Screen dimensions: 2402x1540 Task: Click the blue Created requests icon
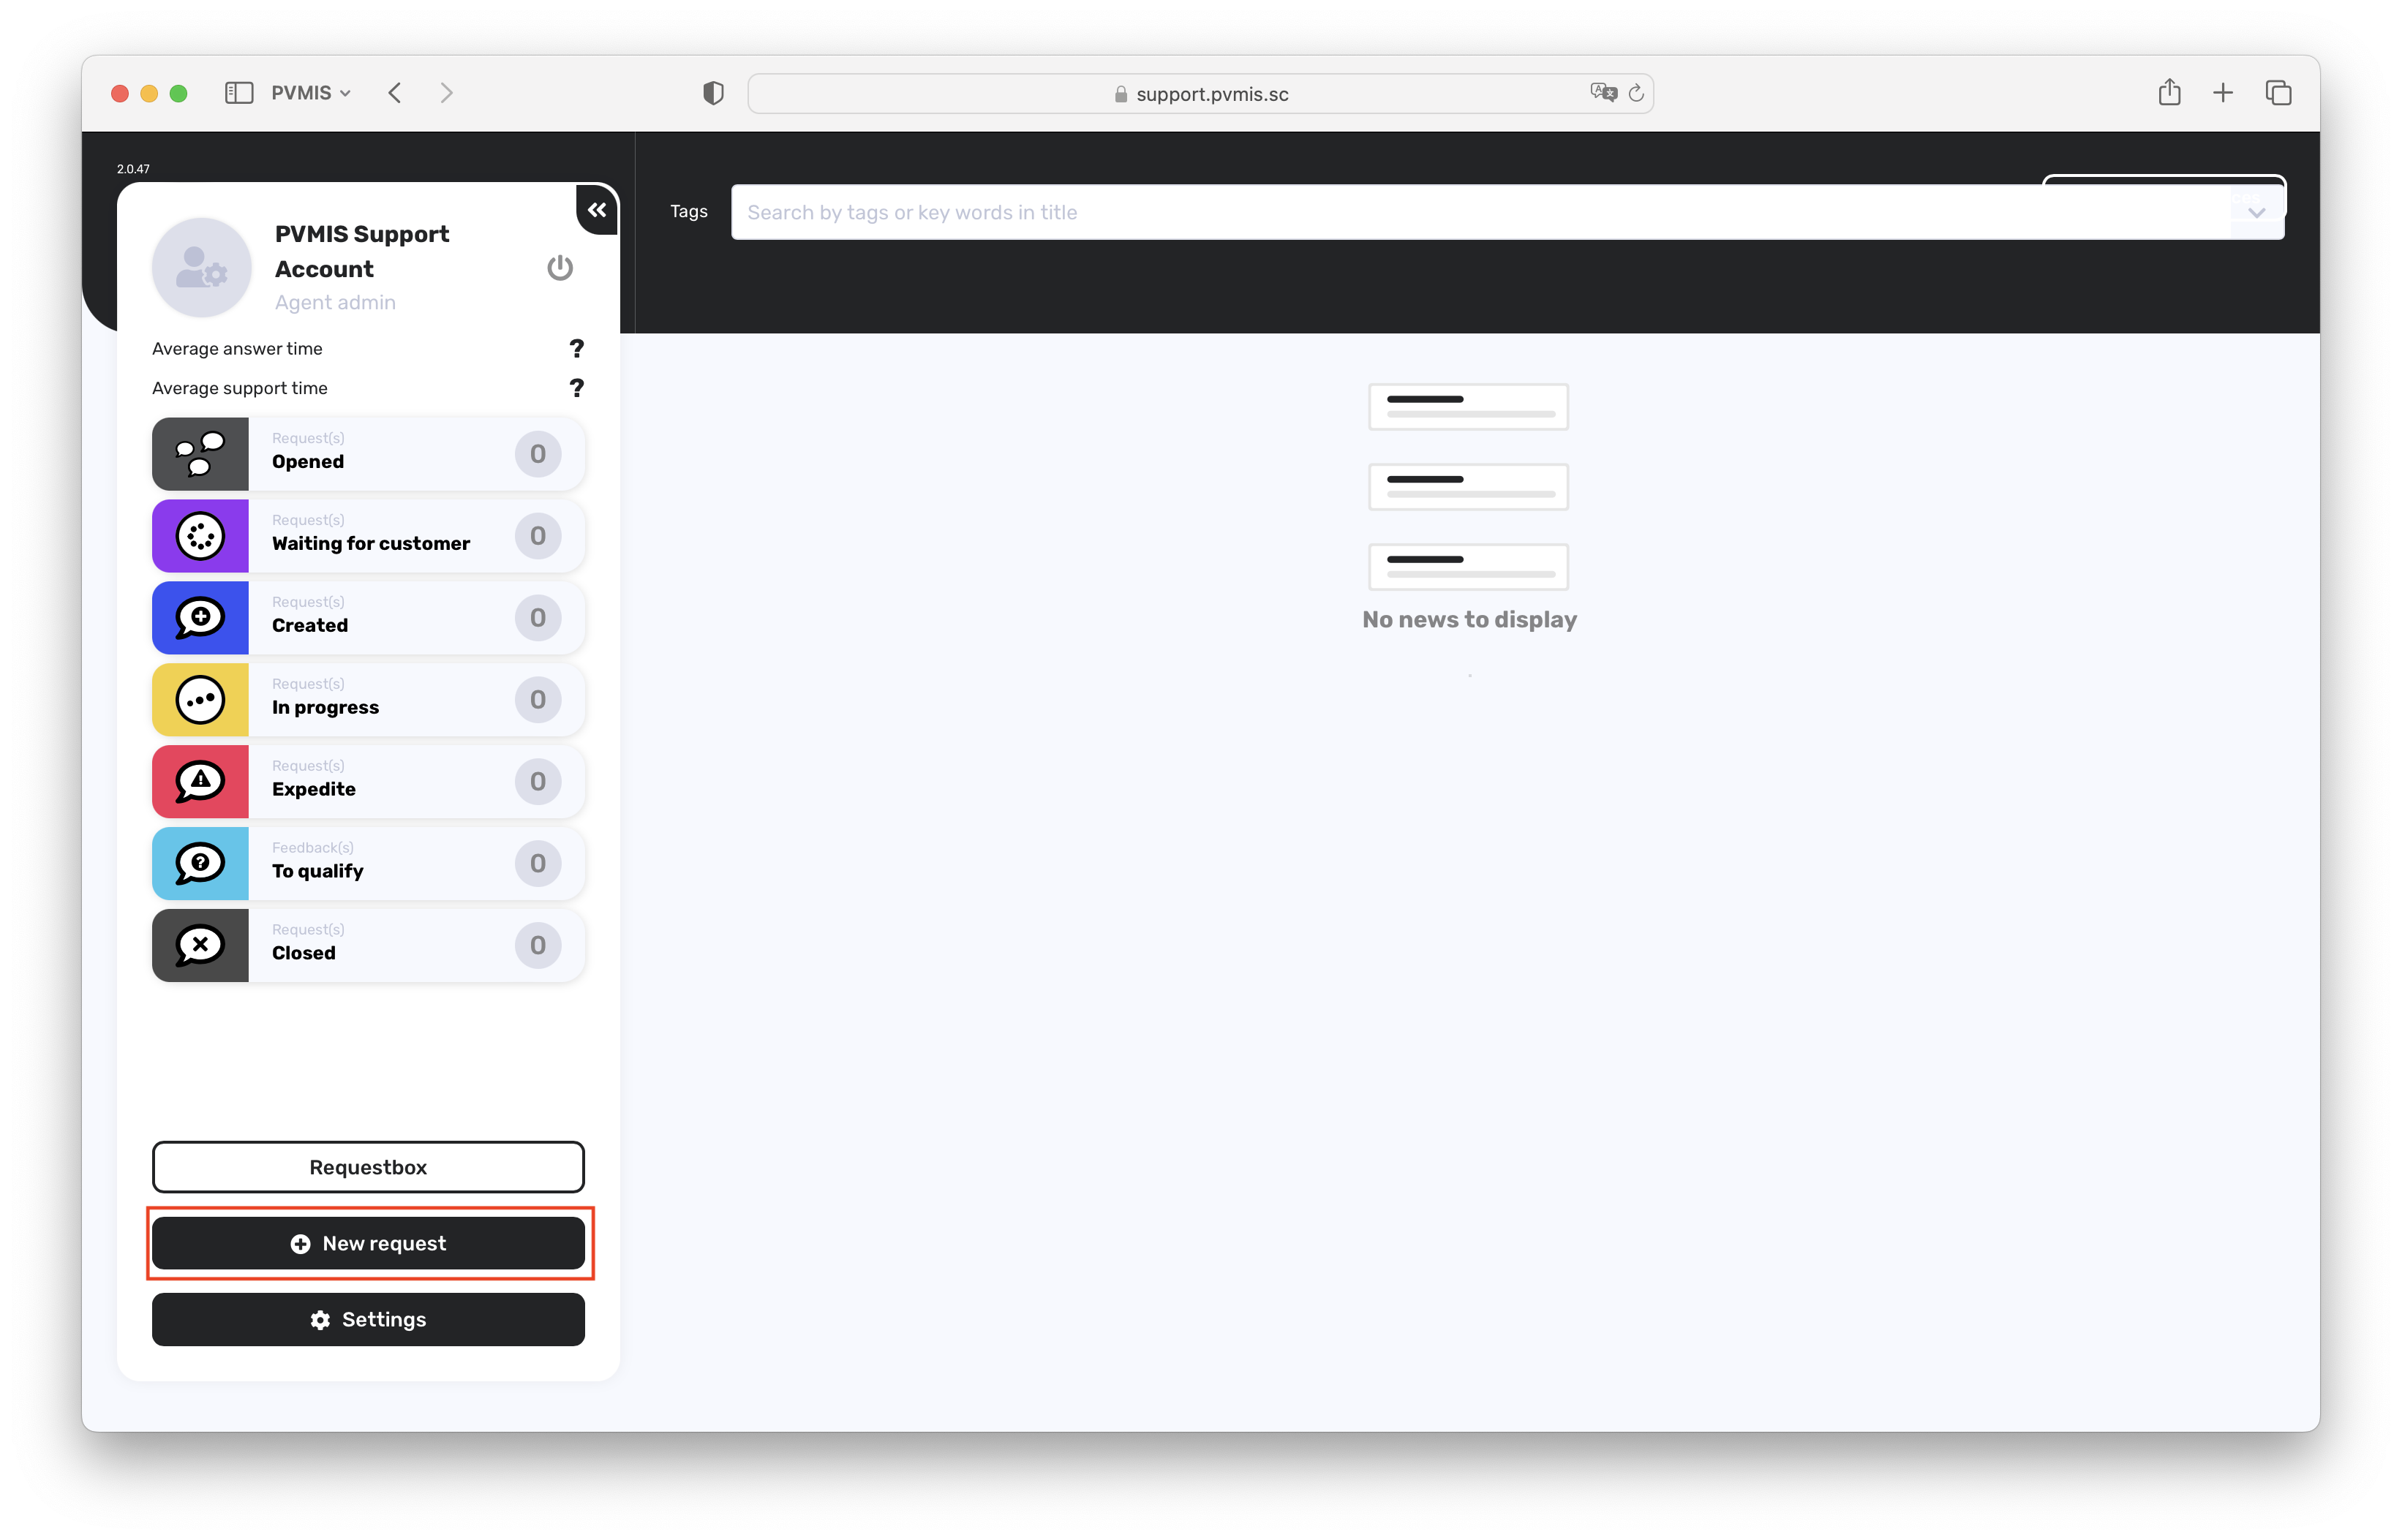200,618
